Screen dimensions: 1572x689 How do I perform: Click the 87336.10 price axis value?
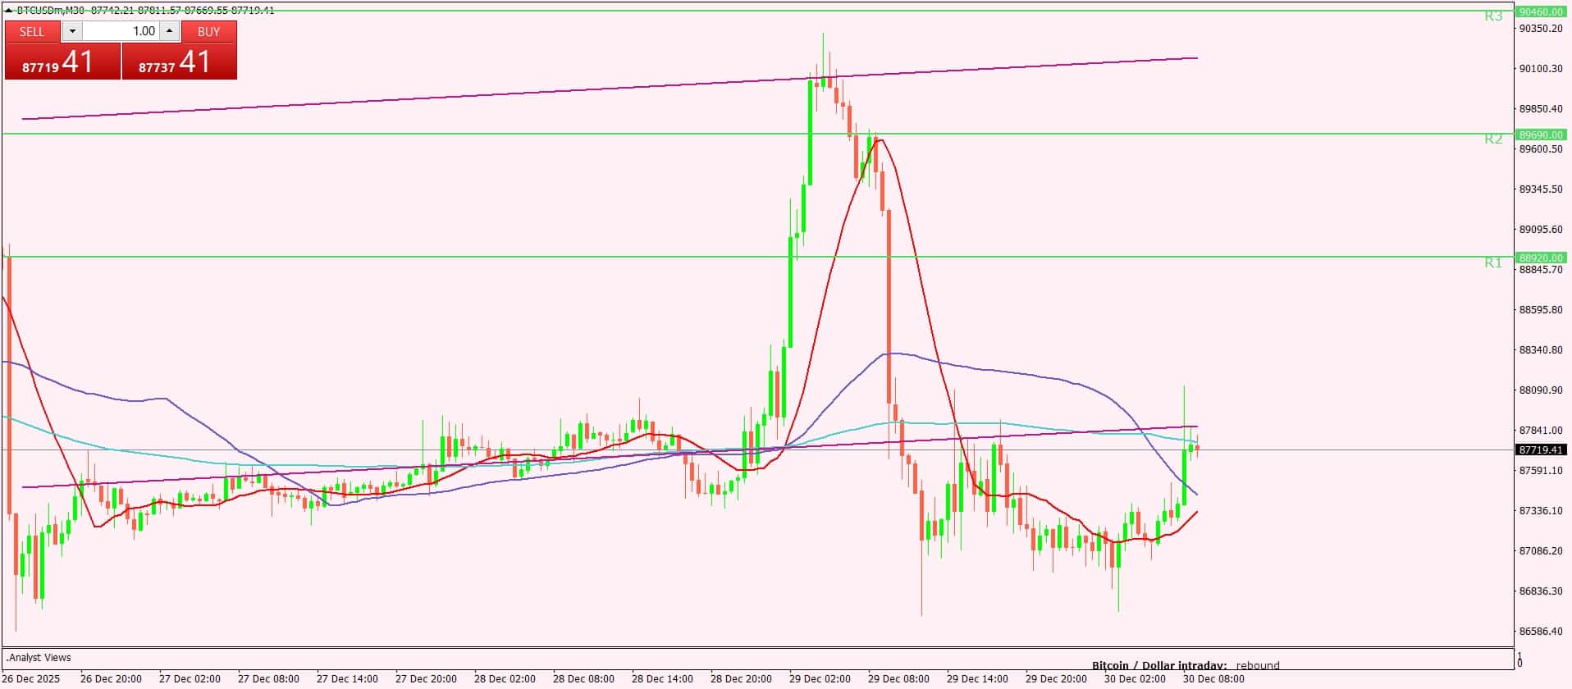tap(1541, 510)
